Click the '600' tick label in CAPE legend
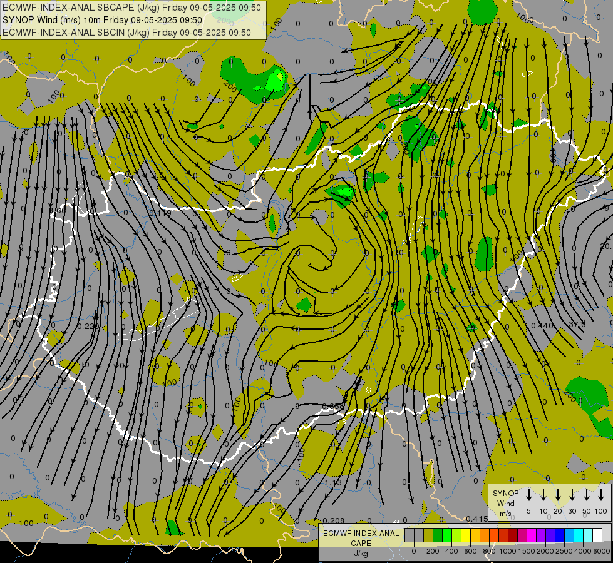Viewport: 613px width, 563px height. [x=470, y=551]
